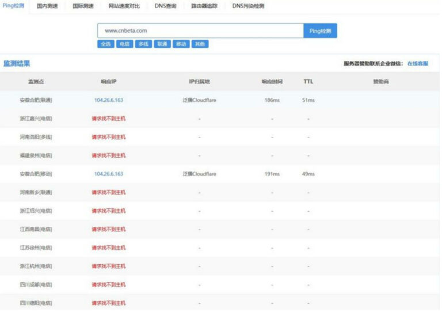
Task: Open IP 104.26.6.163 in 安徽合肥[联通] row
Action: click(109, 100)
